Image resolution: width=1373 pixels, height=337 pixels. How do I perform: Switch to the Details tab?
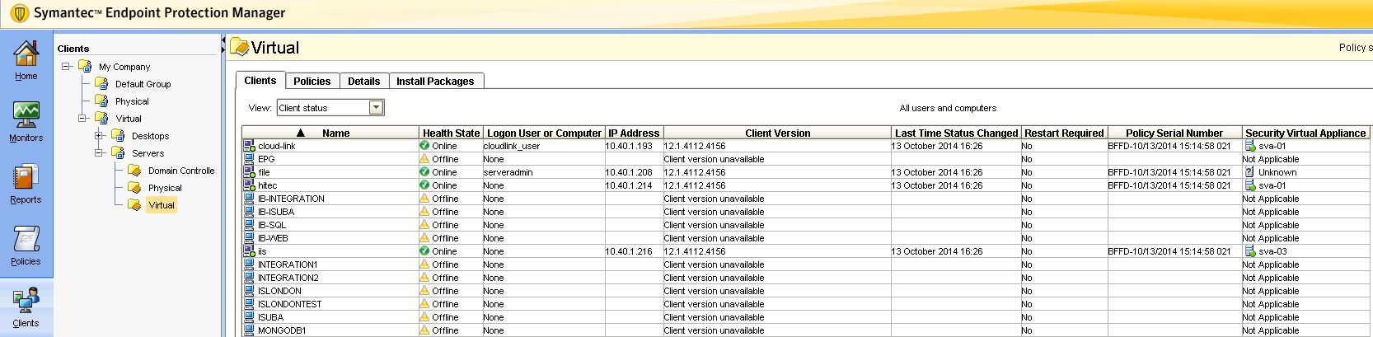tap(363, 81)
